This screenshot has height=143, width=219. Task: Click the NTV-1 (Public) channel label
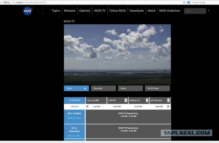74,114
